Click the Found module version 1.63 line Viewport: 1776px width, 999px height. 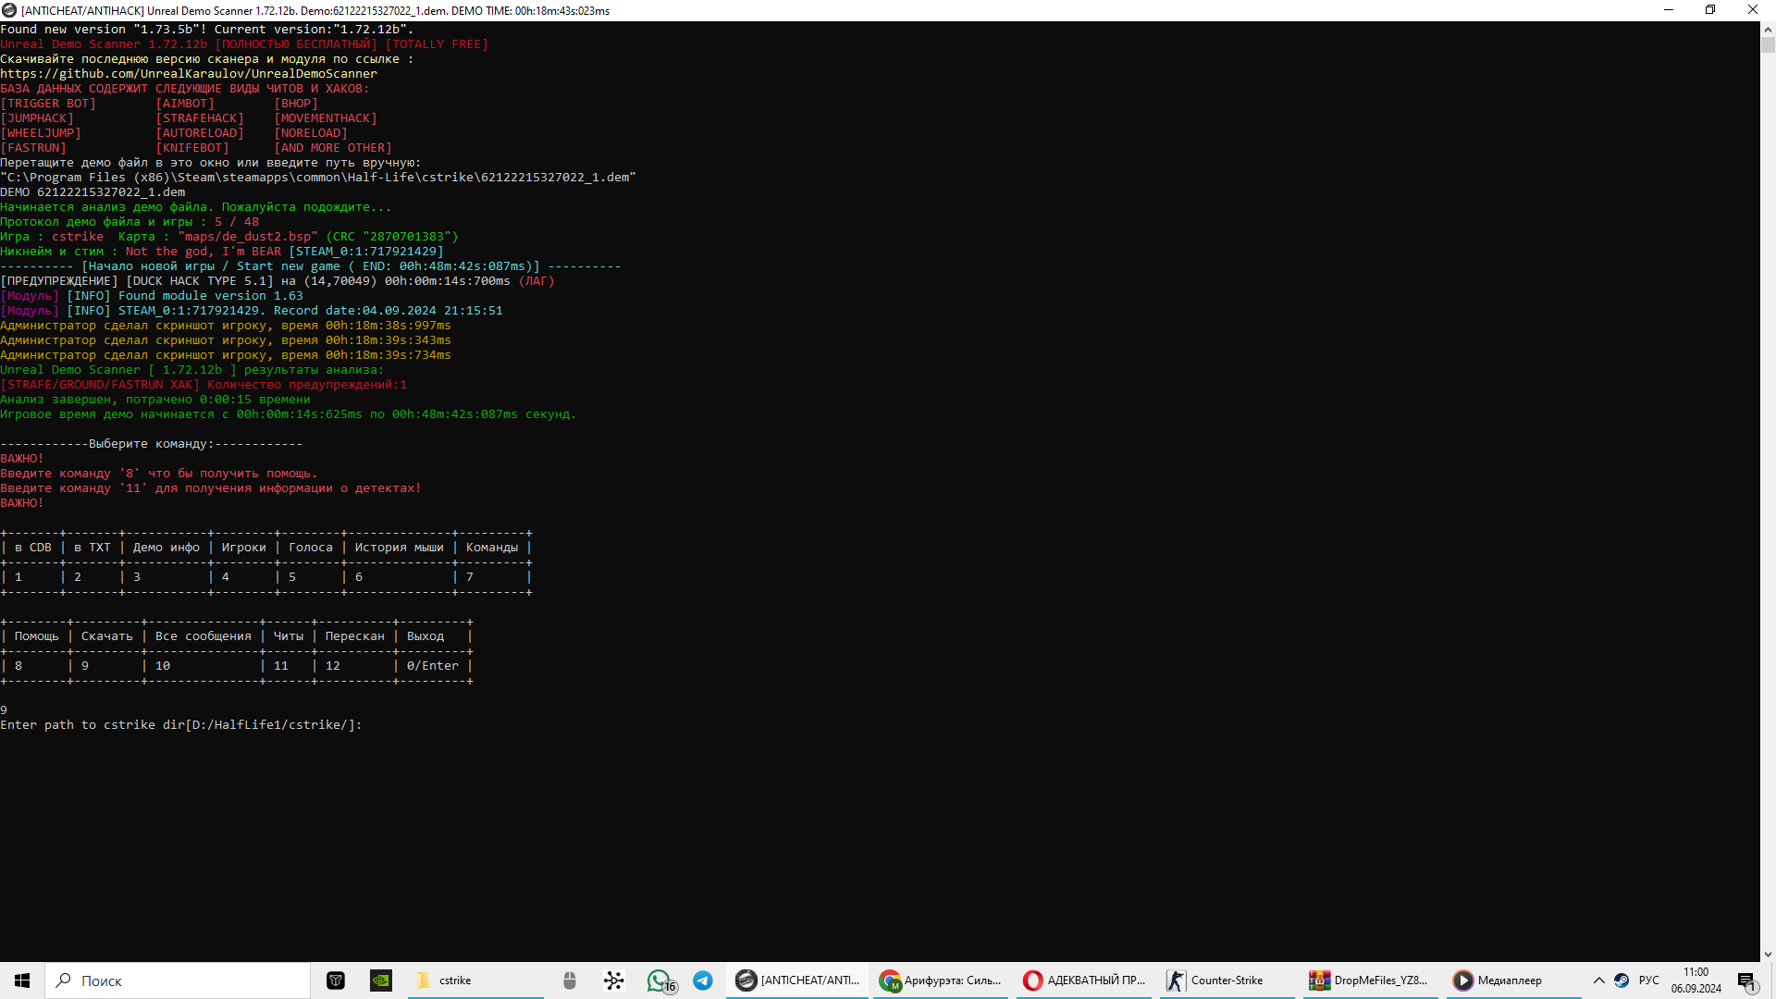click(x=152, y=296)
